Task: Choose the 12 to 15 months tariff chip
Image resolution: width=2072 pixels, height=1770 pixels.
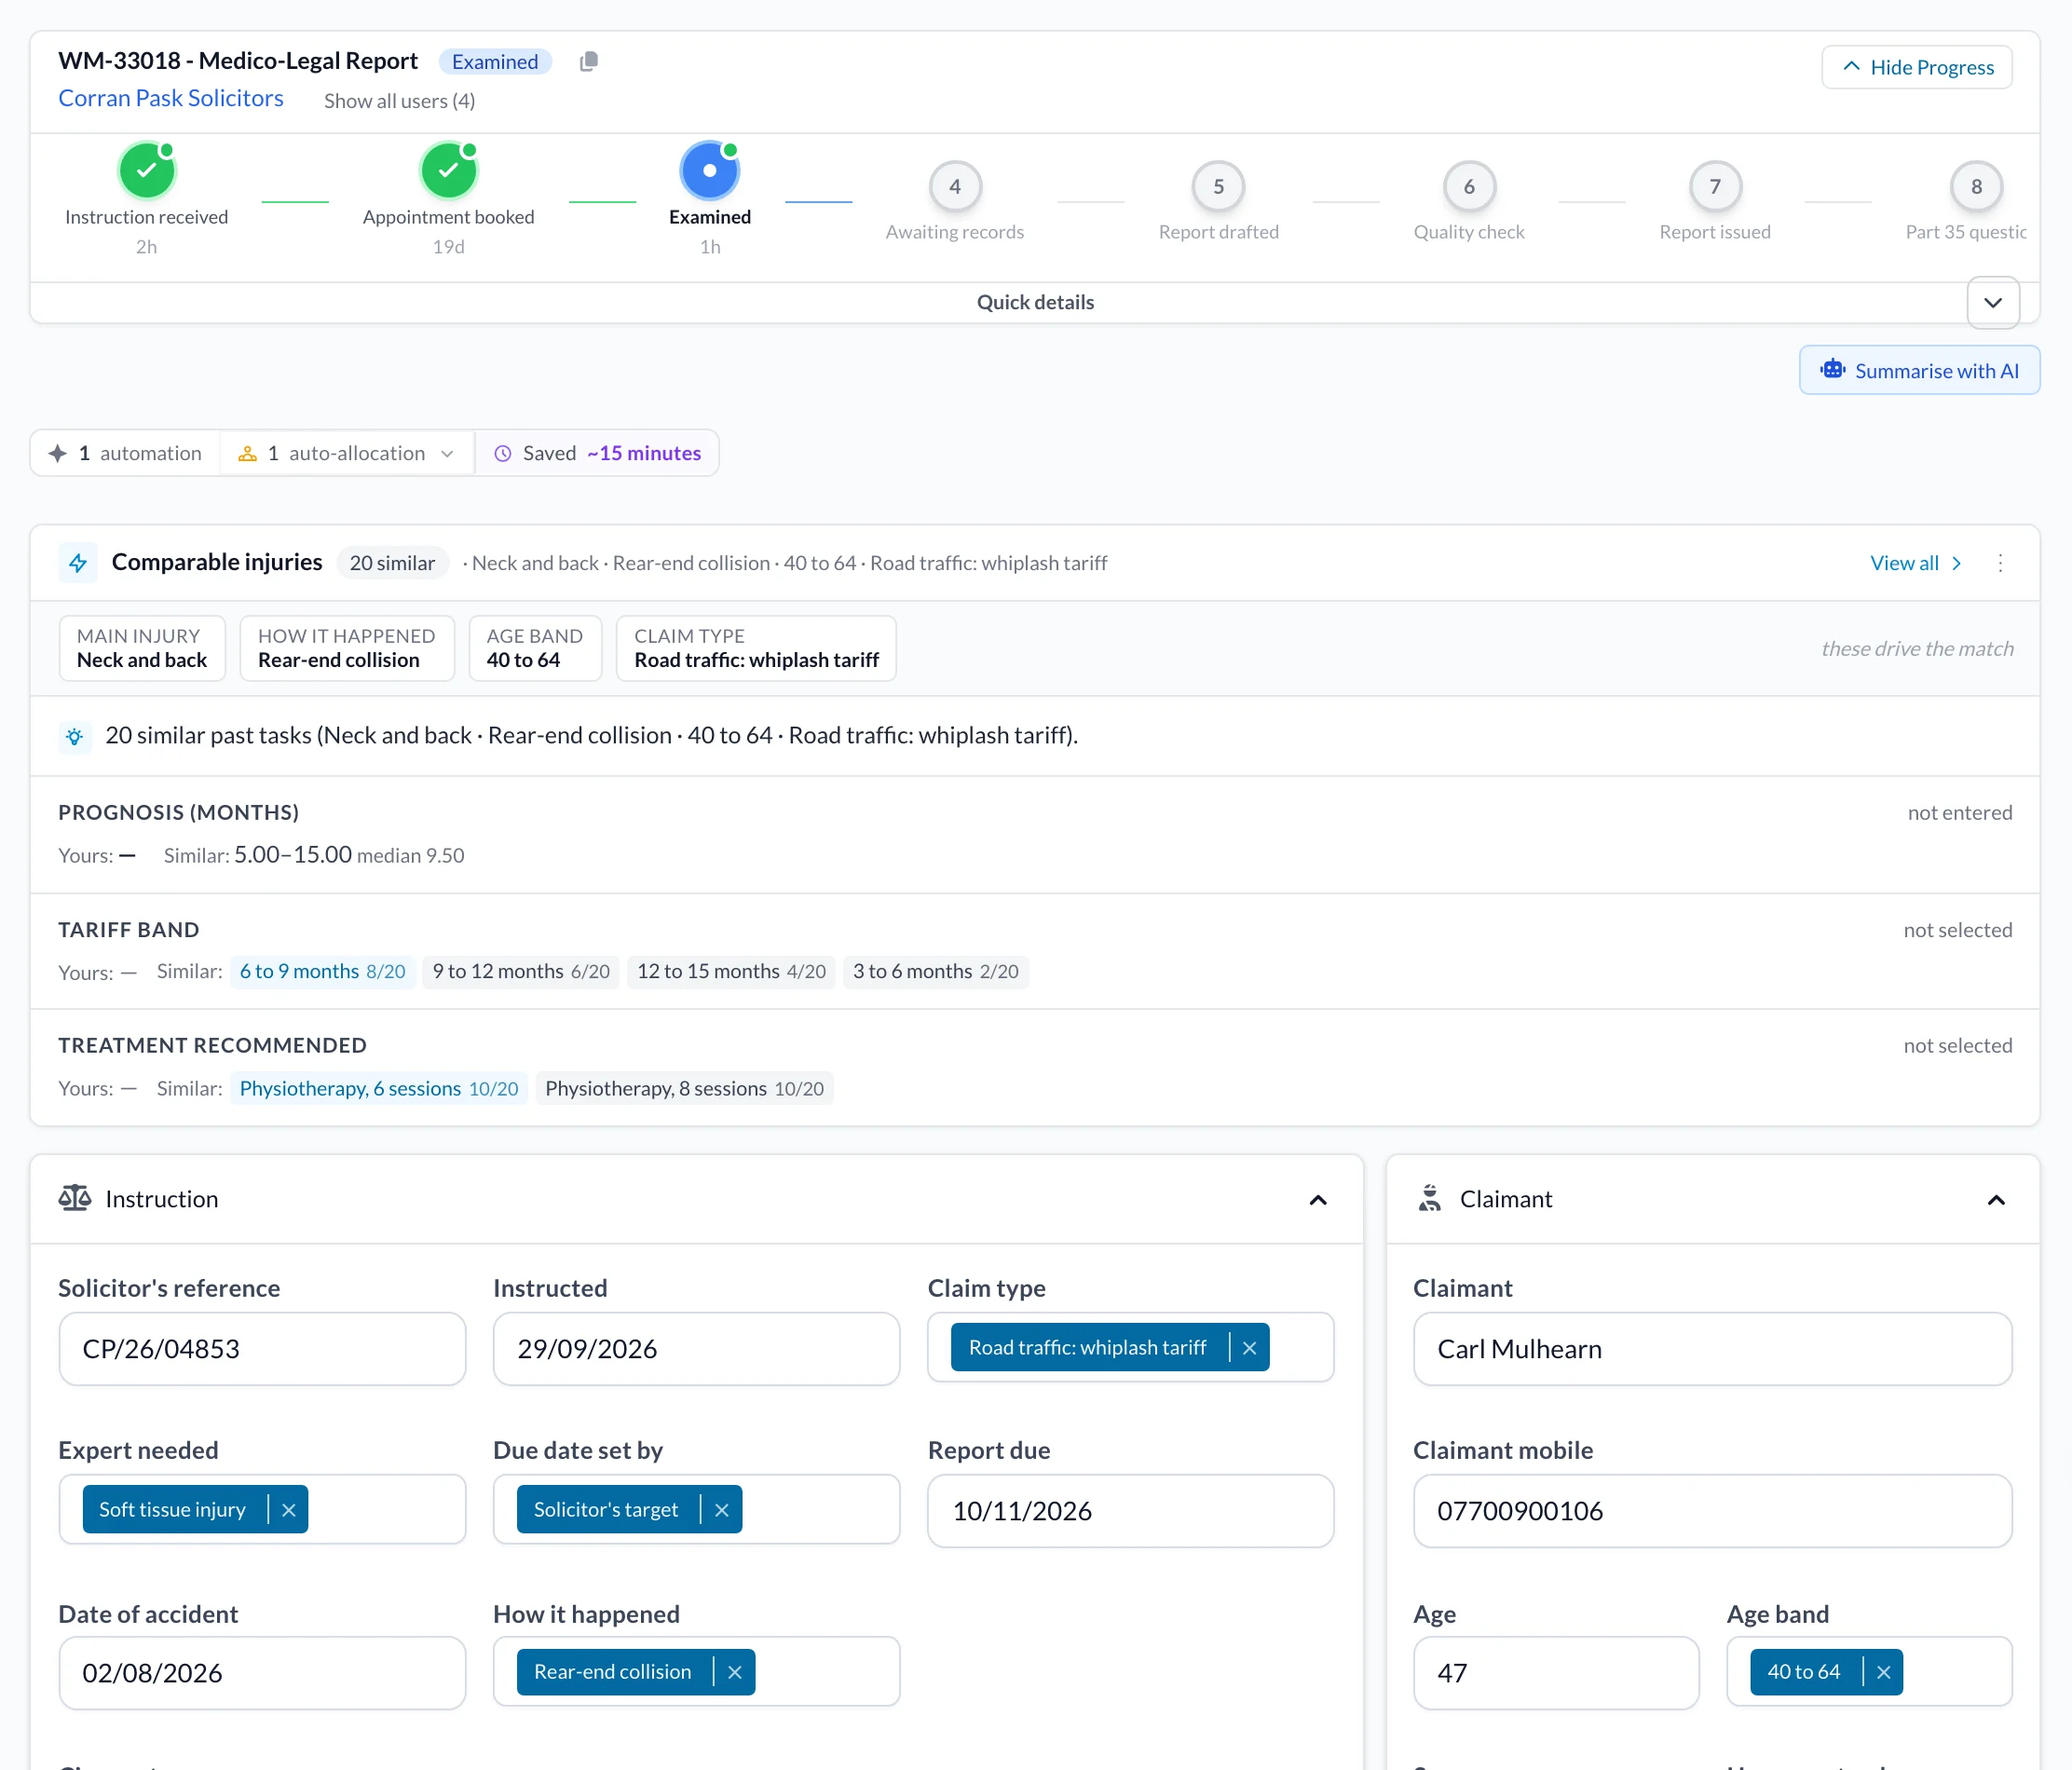Action: click(x=731, y=972)
